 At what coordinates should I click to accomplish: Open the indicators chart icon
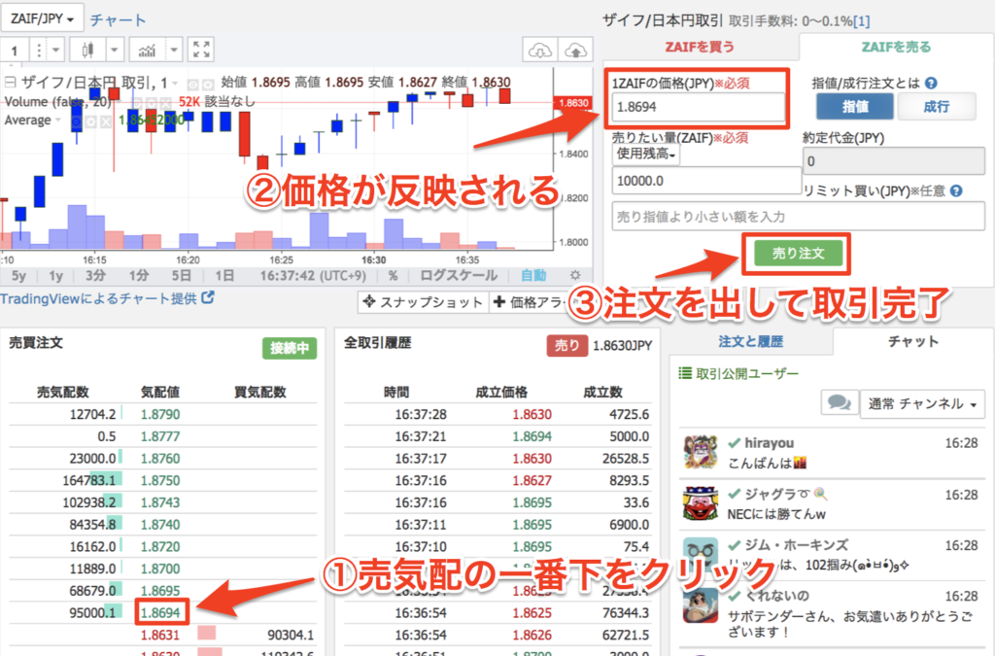coord(147,50)
